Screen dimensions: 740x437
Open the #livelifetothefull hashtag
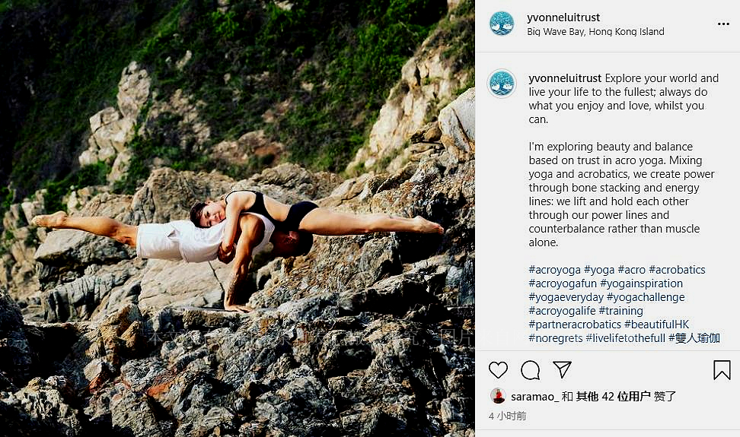tap(625, 338)
